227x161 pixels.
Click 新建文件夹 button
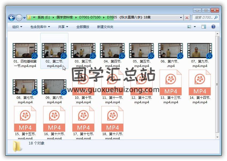click(x=105, y=27)
